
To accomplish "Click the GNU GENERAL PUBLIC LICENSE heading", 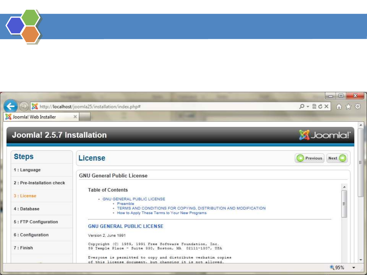I will coord(126,226).
